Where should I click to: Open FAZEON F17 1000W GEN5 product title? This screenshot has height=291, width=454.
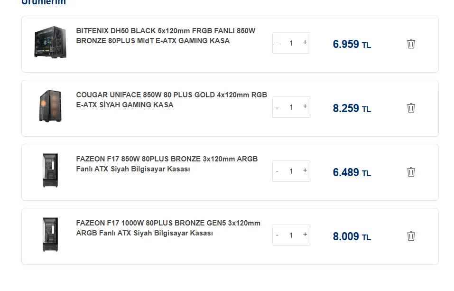click(168, 228)
